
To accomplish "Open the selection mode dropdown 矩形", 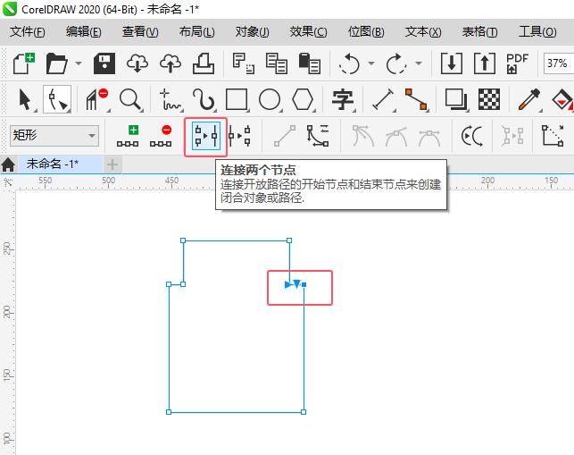I will pos(54,136).
